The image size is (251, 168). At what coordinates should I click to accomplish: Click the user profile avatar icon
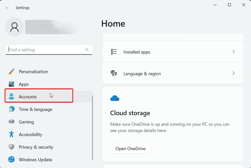14,27
